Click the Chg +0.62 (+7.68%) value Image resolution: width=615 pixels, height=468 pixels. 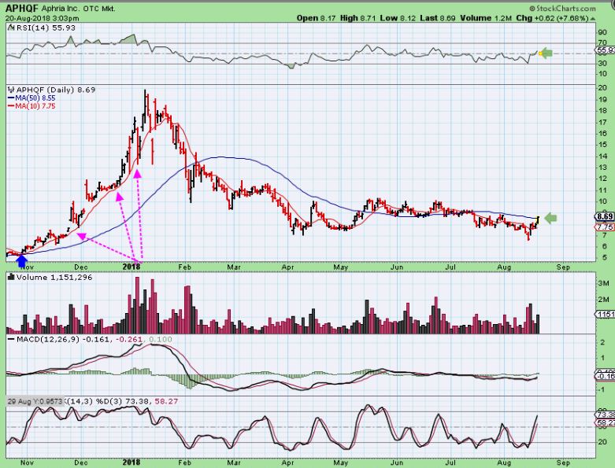pos(552,18)
